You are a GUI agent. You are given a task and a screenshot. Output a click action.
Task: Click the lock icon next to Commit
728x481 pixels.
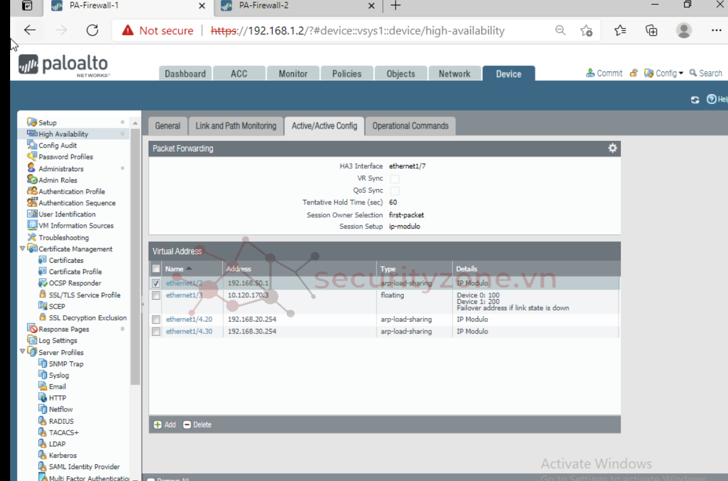point(633,73)
